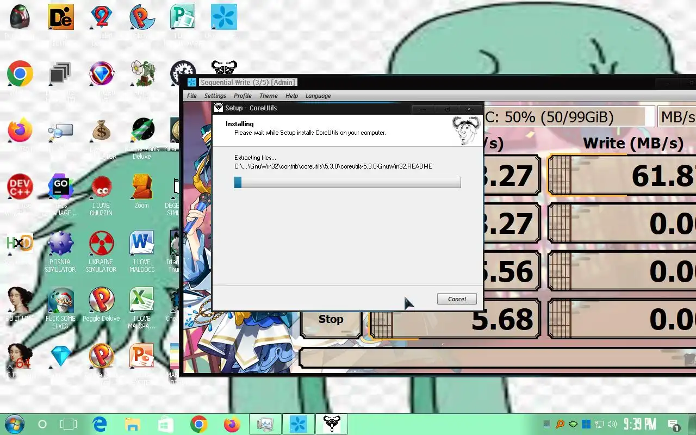
Task: Open Task View on the taskbar
Action: click(69, 424)
